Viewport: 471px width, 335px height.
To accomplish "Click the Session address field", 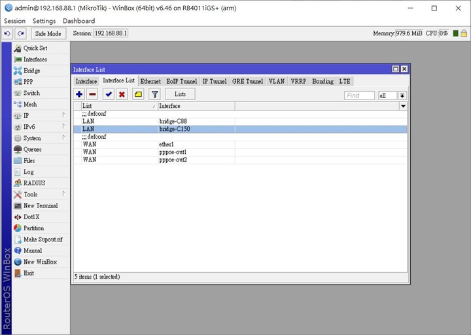I will [111, 33].
